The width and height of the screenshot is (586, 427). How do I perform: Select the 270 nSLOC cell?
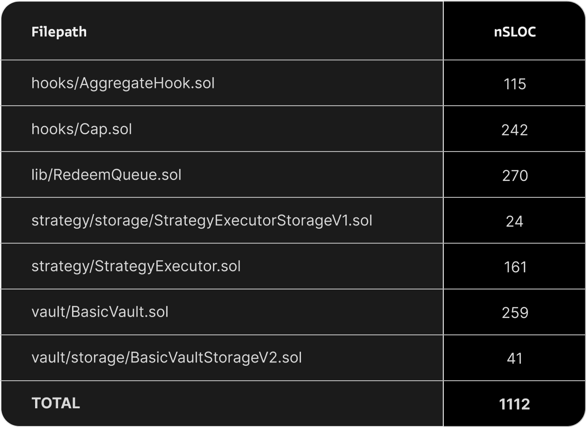(515, 176)
